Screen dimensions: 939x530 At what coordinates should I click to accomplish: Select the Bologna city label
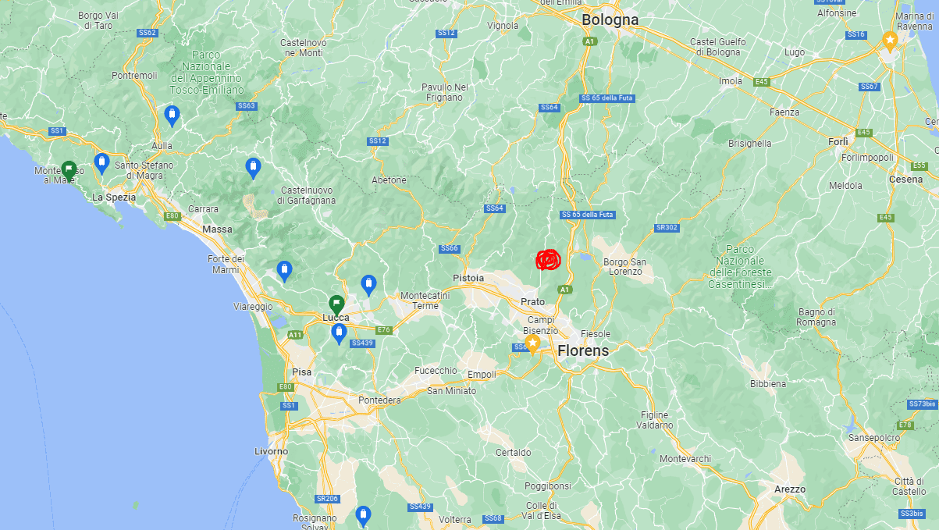(x=610, y=20)
